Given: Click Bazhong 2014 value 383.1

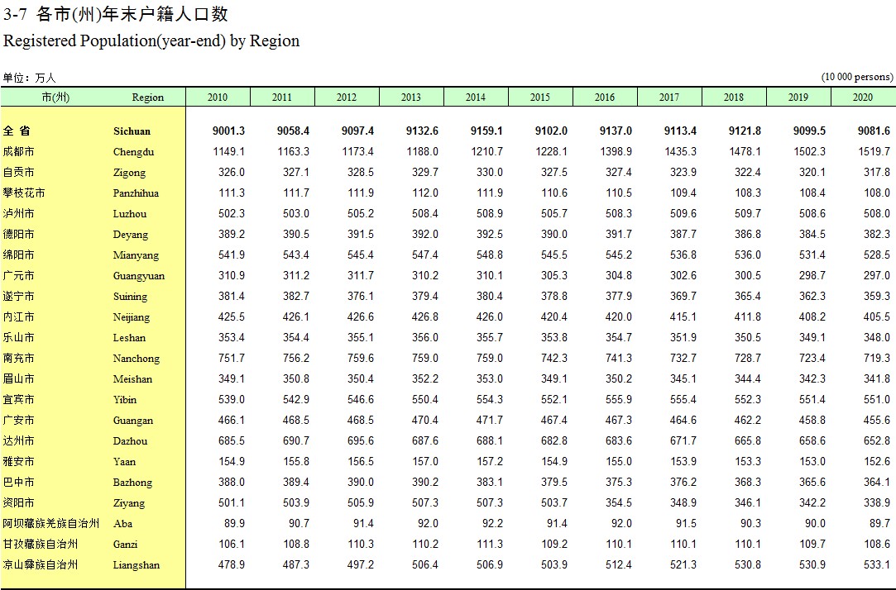Looking at the screenshot, I should [x=489, y=482].
